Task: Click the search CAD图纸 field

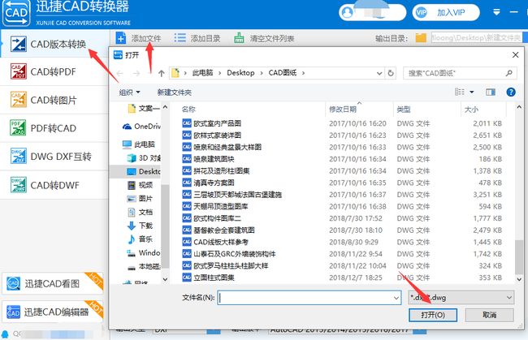Action: coord(459,73)
